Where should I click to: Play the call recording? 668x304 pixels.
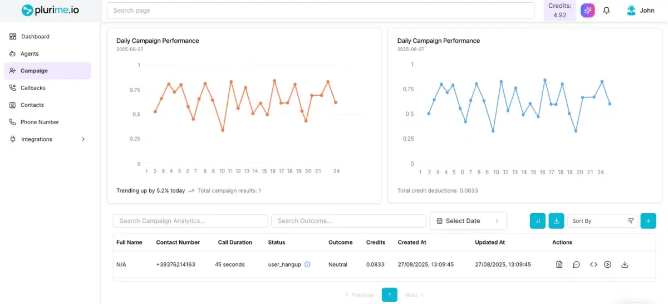tap(608, 264)
